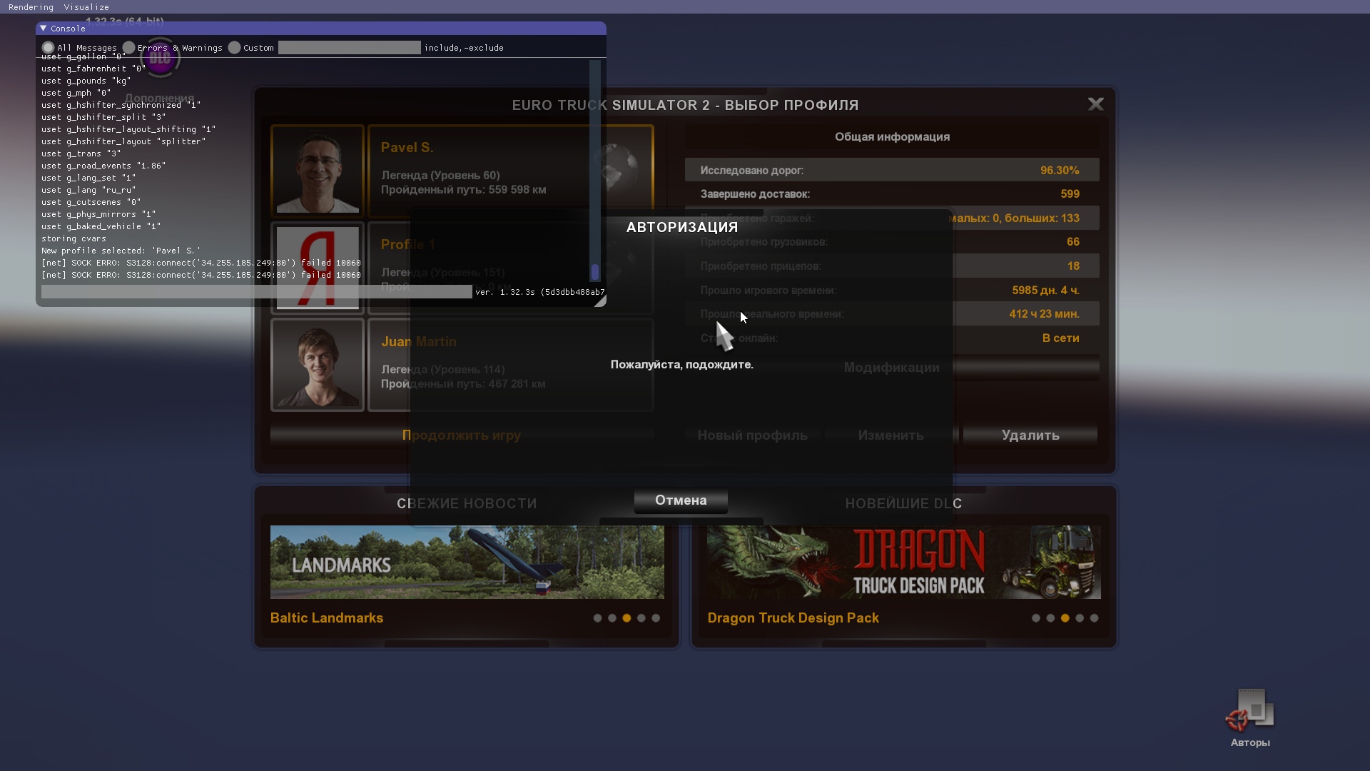Image resolution: width=1370 pixels, height=771 pixels.
Task: Select the second DLC carousel dot
Action: 1050,618
